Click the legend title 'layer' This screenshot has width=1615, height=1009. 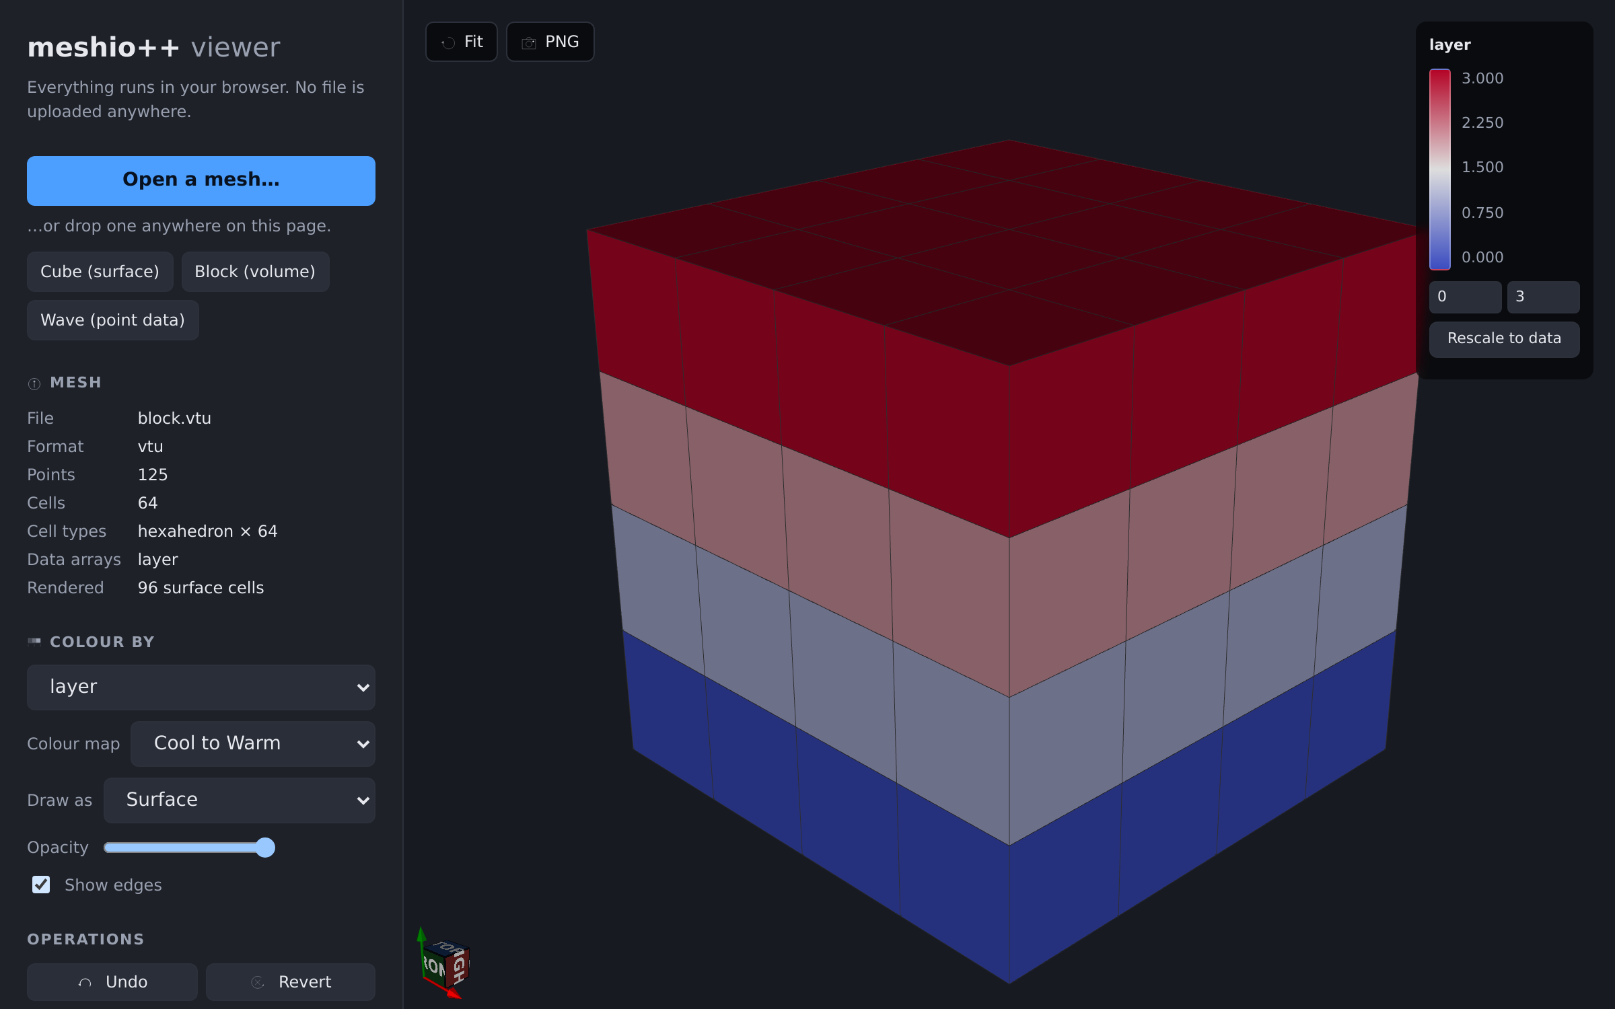(x=1449, y=45)
